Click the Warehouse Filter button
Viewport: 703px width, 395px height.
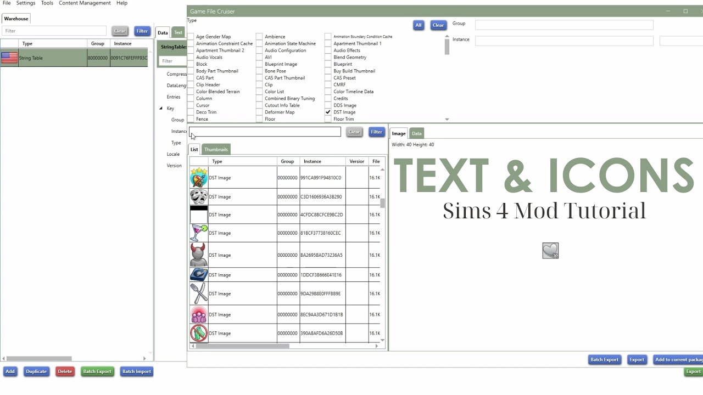[142, 31]
